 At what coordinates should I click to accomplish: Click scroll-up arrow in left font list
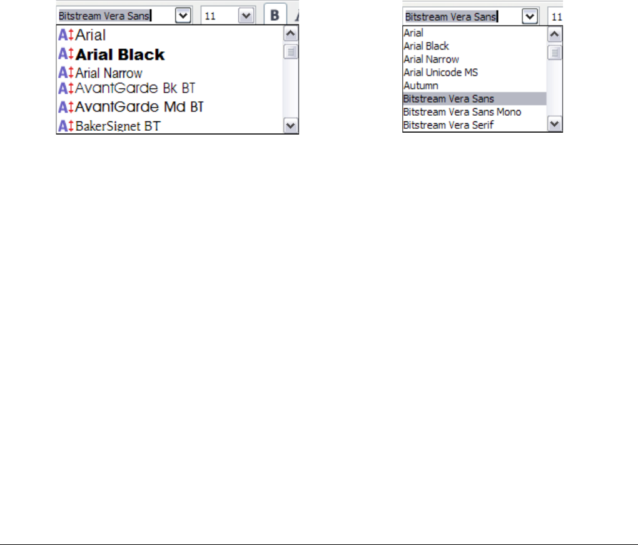pyautogui.click(x=290, y=33)
